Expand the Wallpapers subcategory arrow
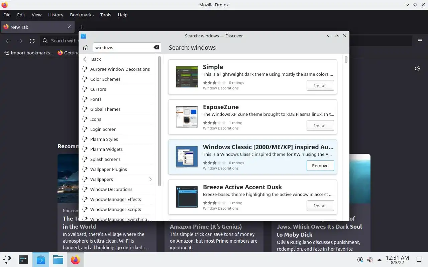Viewport: 428px width, 267px height. (150, 179)
